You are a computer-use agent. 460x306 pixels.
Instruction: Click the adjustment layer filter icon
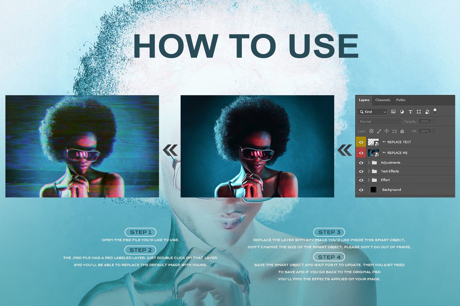point(402,112)
